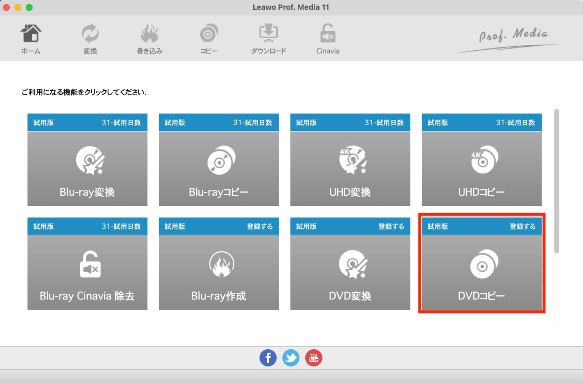Click the DVDコピー disc icon
Image resolution: width=583 pixels, height=383 pixels.
(x=484, y=264)
